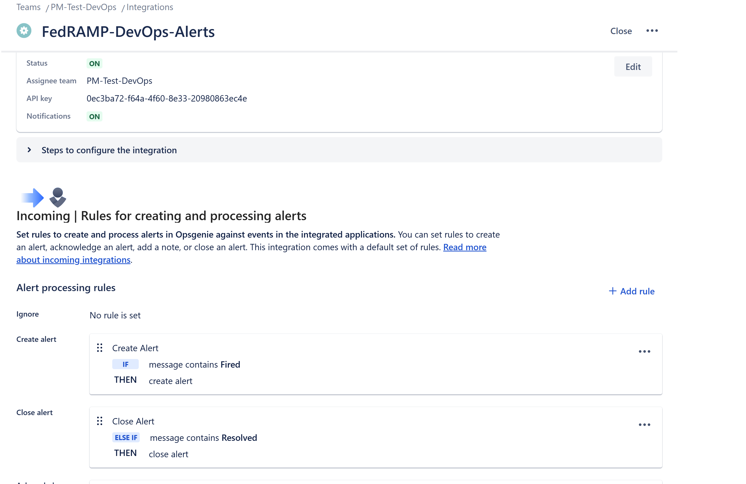
Task: Click the plus icon beside Add rule
Action: (613, 291)
